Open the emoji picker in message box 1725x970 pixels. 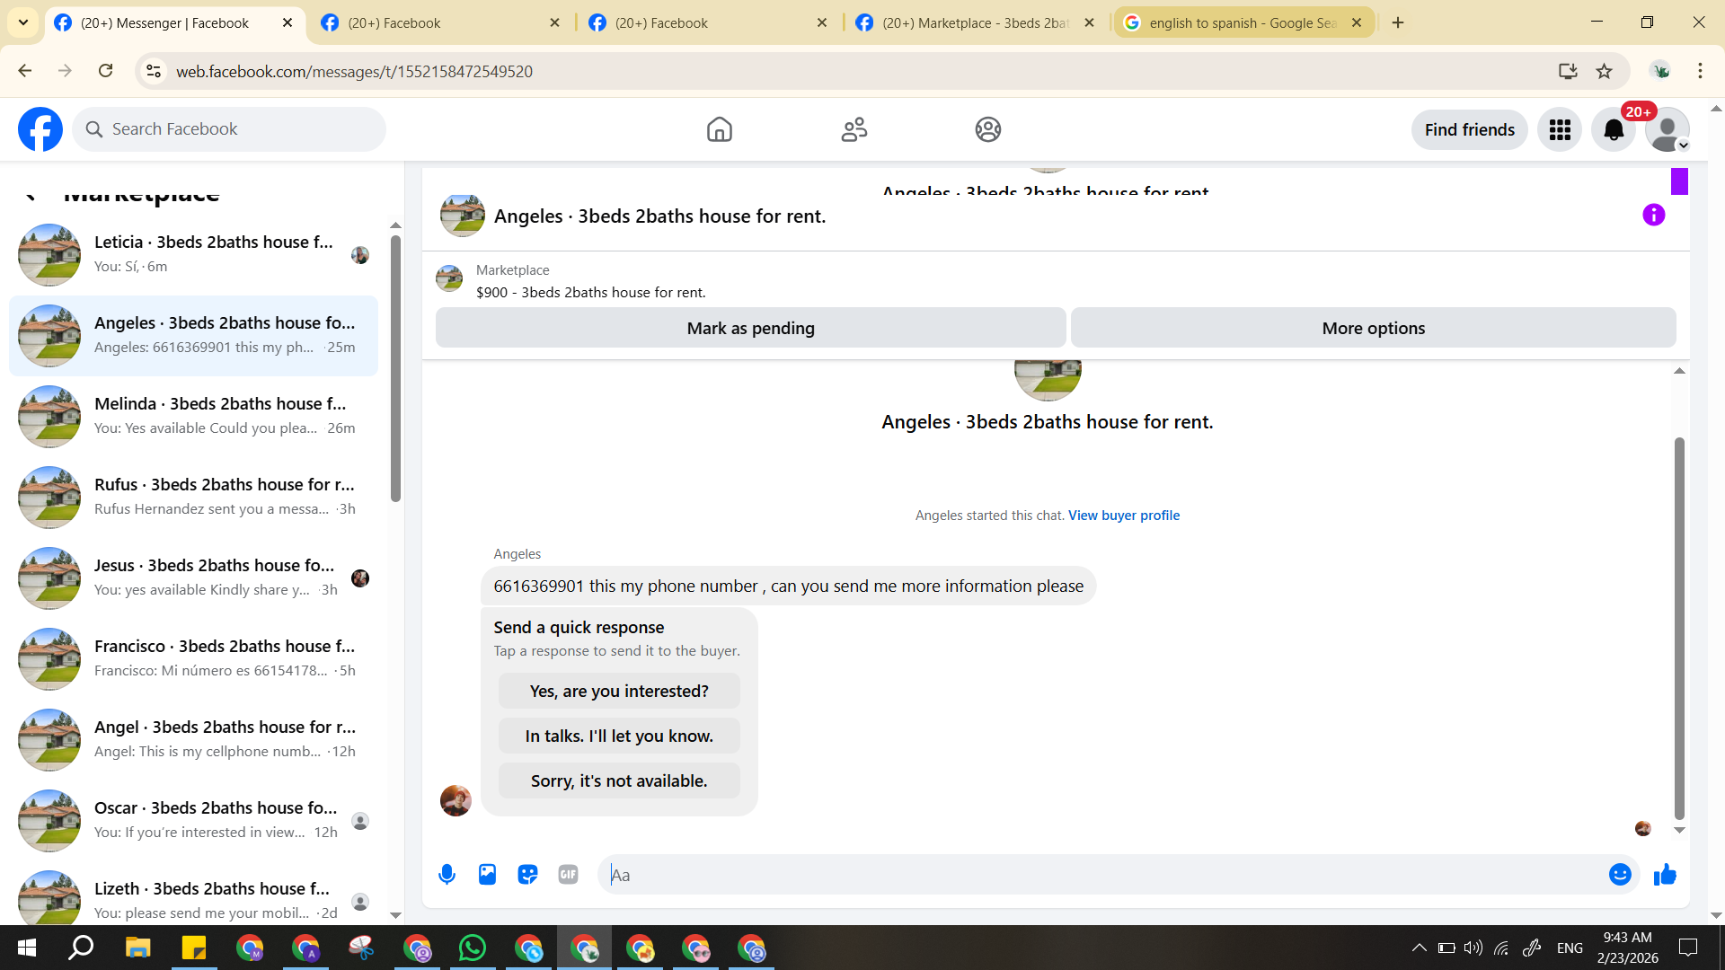[1620, 875]
